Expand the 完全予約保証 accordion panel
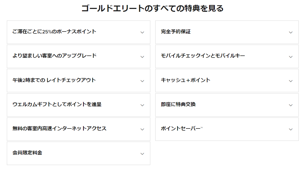 tap(291, 32)
